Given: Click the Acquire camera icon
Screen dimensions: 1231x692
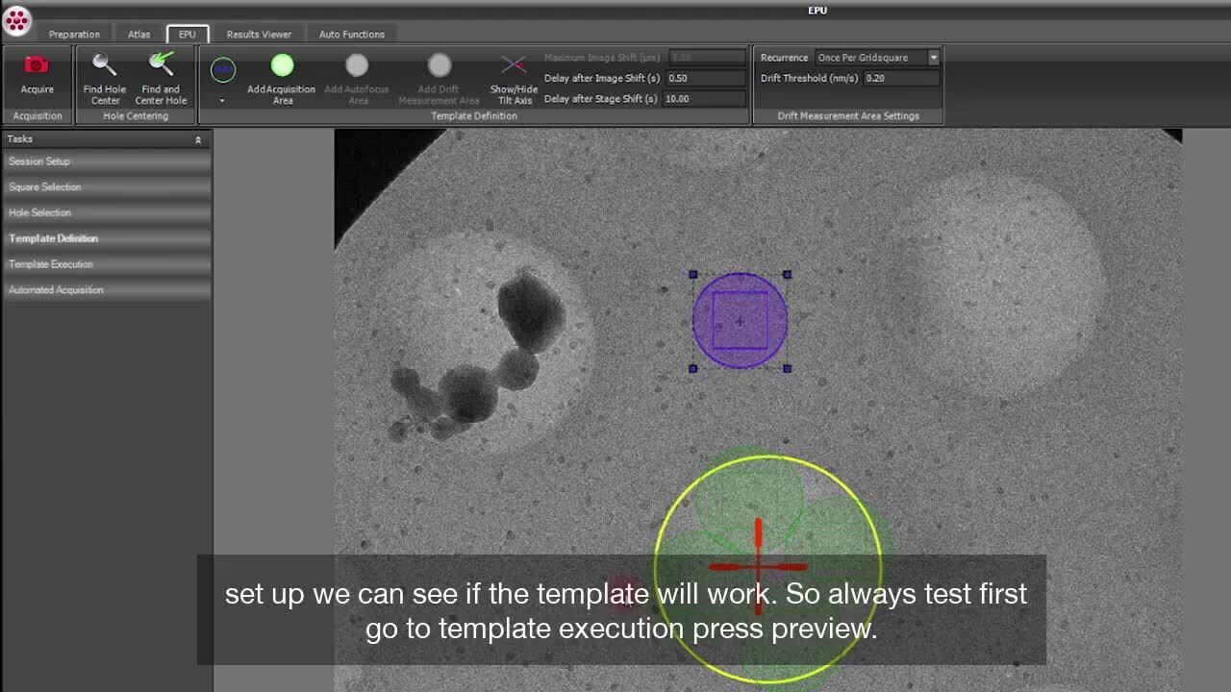Looking at the screenshot, I should click(x=37, y=66).
